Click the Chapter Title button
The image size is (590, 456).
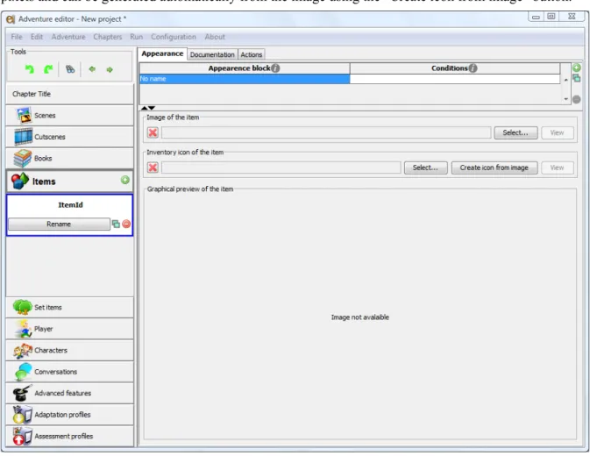70,94
